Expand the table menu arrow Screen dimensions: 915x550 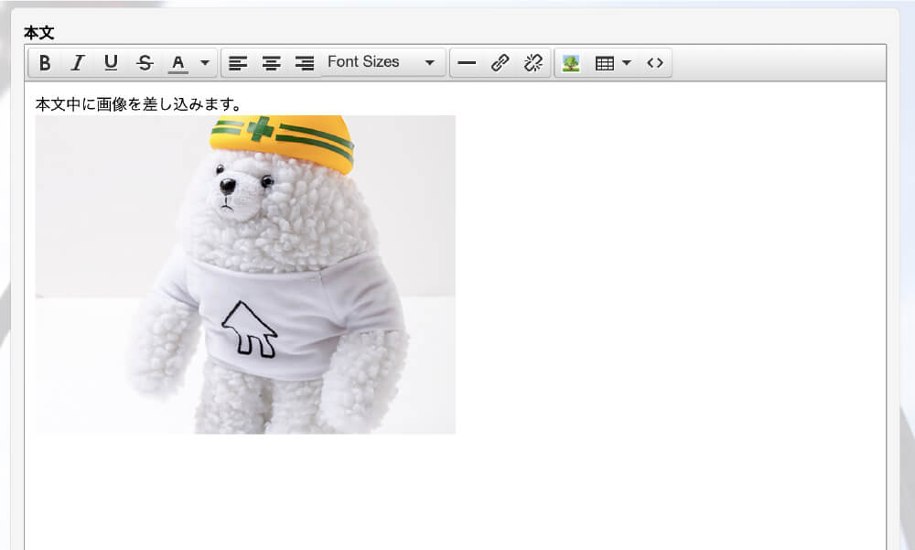pyautogui.click(x=627, y=63)
